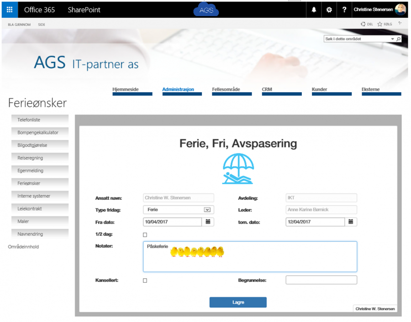Open Reiseregning in the sidebar
Viewport: 411px width, 322px height.
pos(40,158)
